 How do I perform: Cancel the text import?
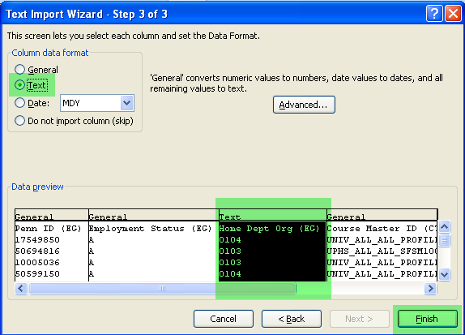224,319
